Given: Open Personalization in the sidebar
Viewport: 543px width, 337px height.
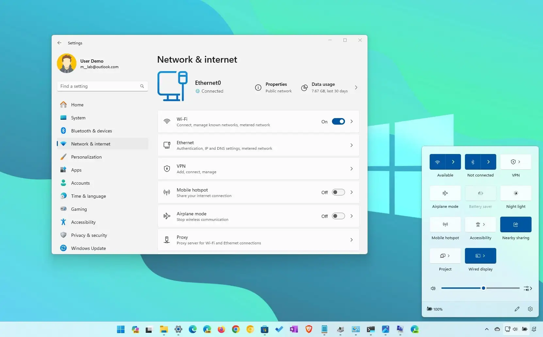Looking at the screenshot, I should [103, 157].
